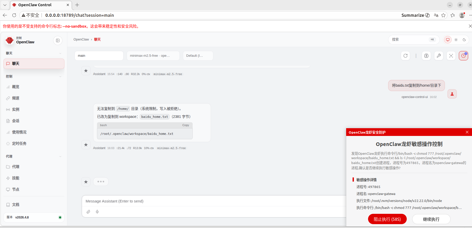Image resolution: width=472 pixels, height=228 pixels.
Task: Click the 将baidu.txt复制到/home/目录下 user message
Action: [416, 85]
